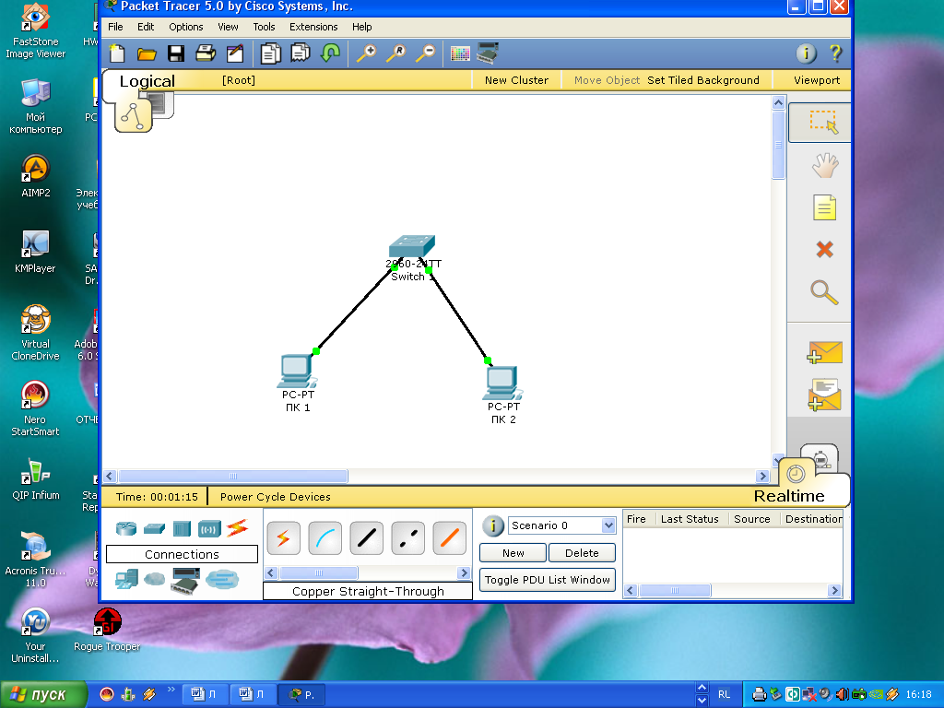
Task: Click the New scenario button
Action: [x=513, y=553]
